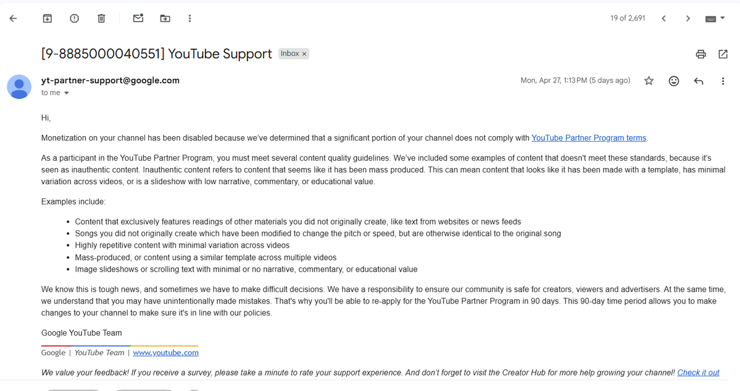The height and width of the screenshot is (391, 740).
Task: Open the email in a new window
Action: pyautogui.click(x=723, y=54)
